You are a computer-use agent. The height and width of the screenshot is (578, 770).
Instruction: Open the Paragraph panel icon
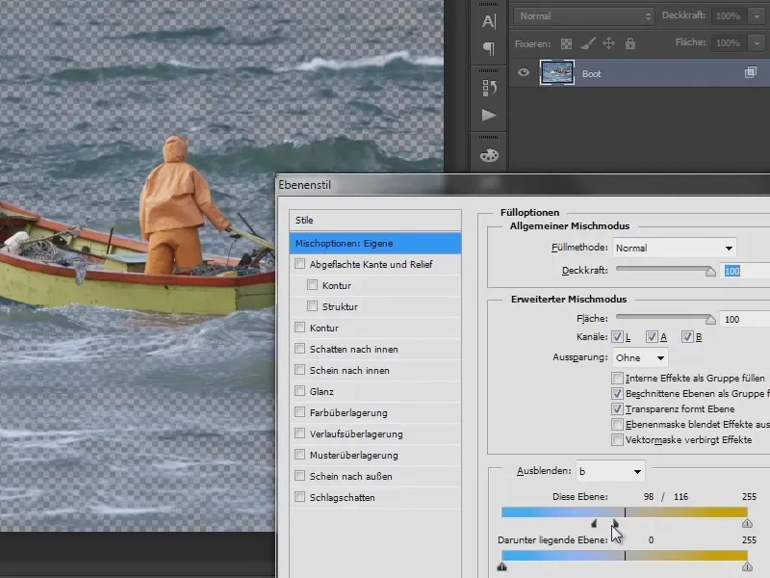pos(489,48)
